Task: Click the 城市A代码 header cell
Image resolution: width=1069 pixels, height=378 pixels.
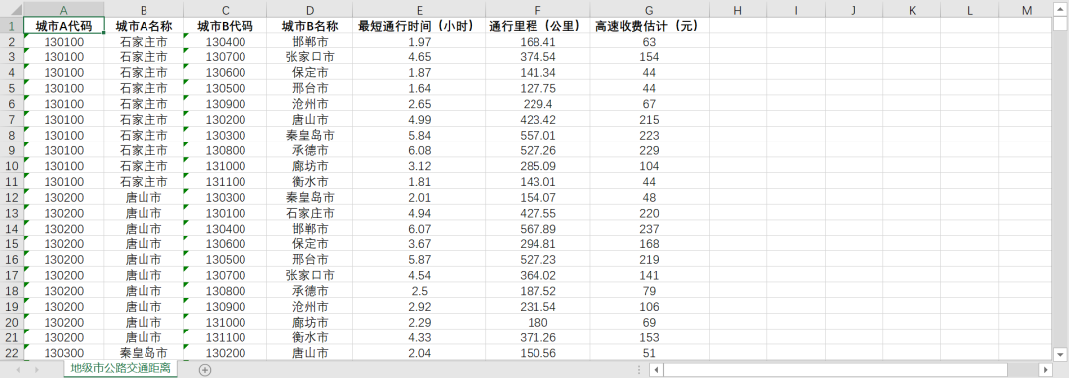Action: 63,26
